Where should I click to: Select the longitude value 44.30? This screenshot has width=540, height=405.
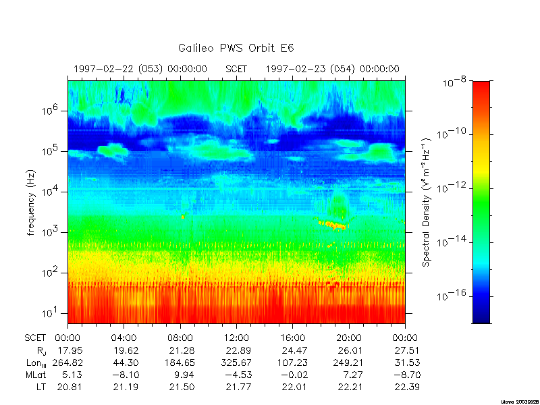coord(126,362)
